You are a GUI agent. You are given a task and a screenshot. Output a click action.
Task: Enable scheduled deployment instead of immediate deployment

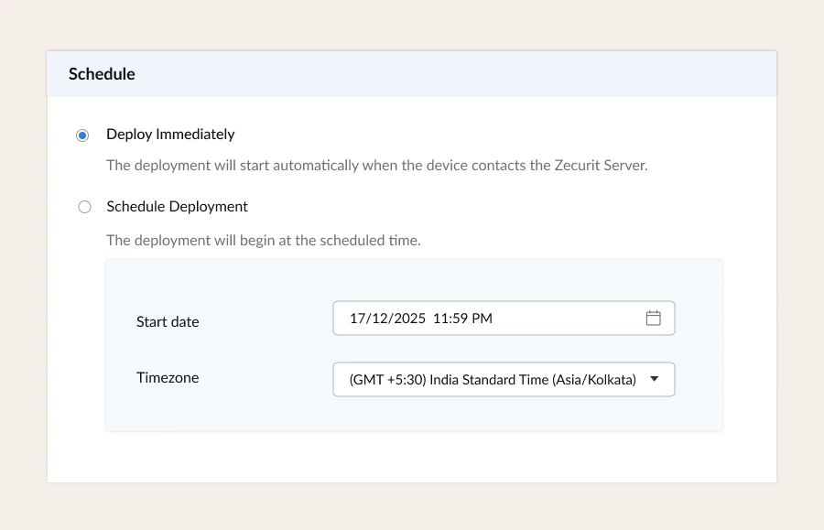tap(84, 206)
